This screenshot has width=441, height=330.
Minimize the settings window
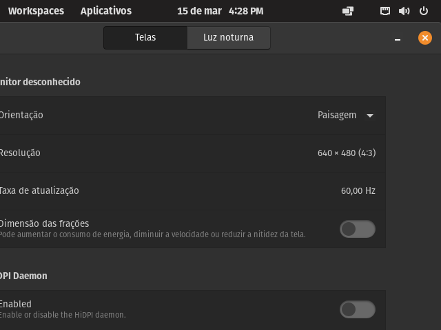coord(398,38)
